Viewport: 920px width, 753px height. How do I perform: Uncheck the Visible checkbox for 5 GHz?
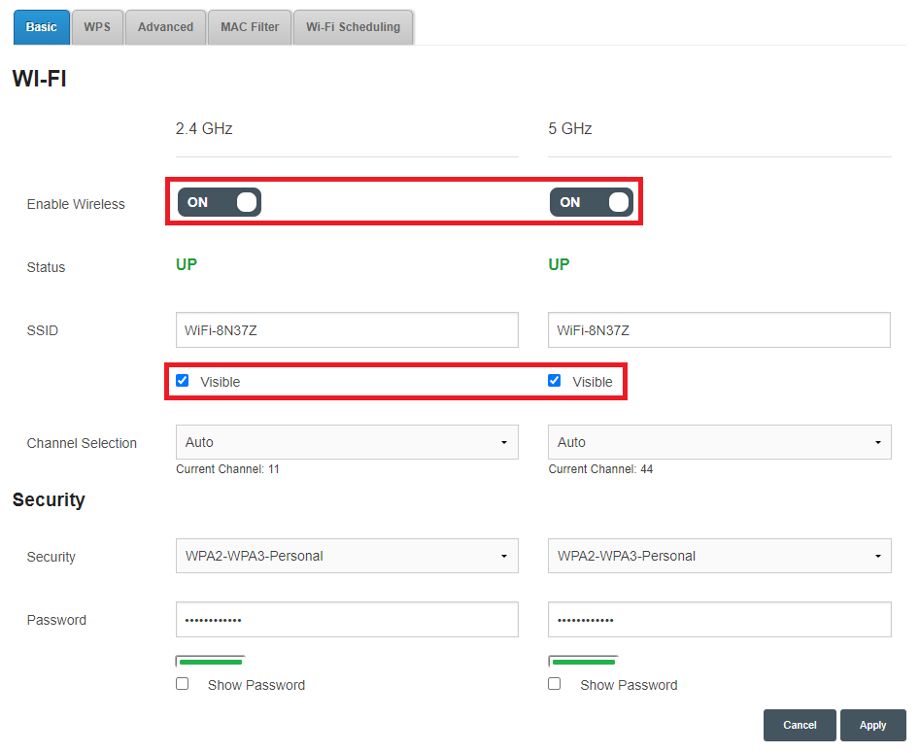click(554, 380)
